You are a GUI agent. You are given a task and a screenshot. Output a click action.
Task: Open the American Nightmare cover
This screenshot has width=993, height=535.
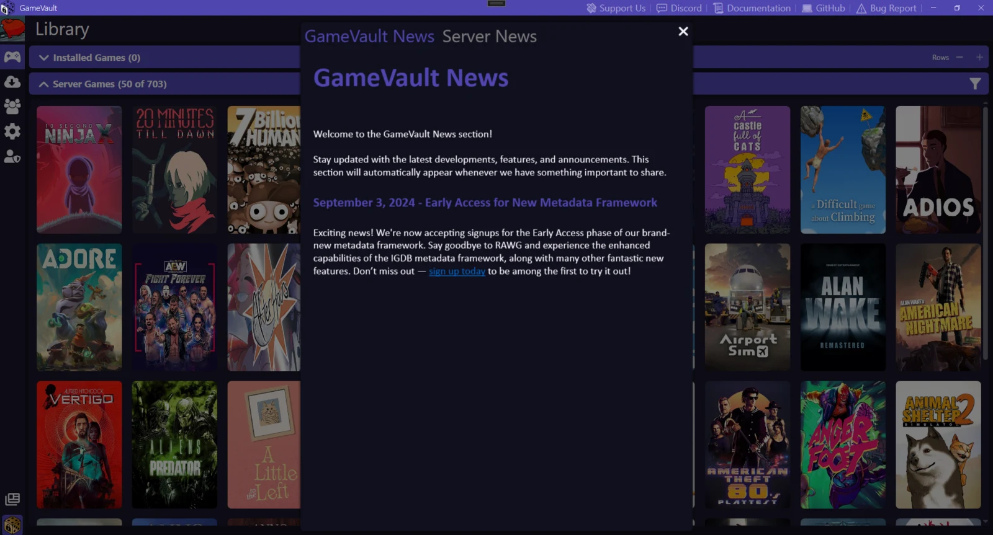(x=938, y=307)
